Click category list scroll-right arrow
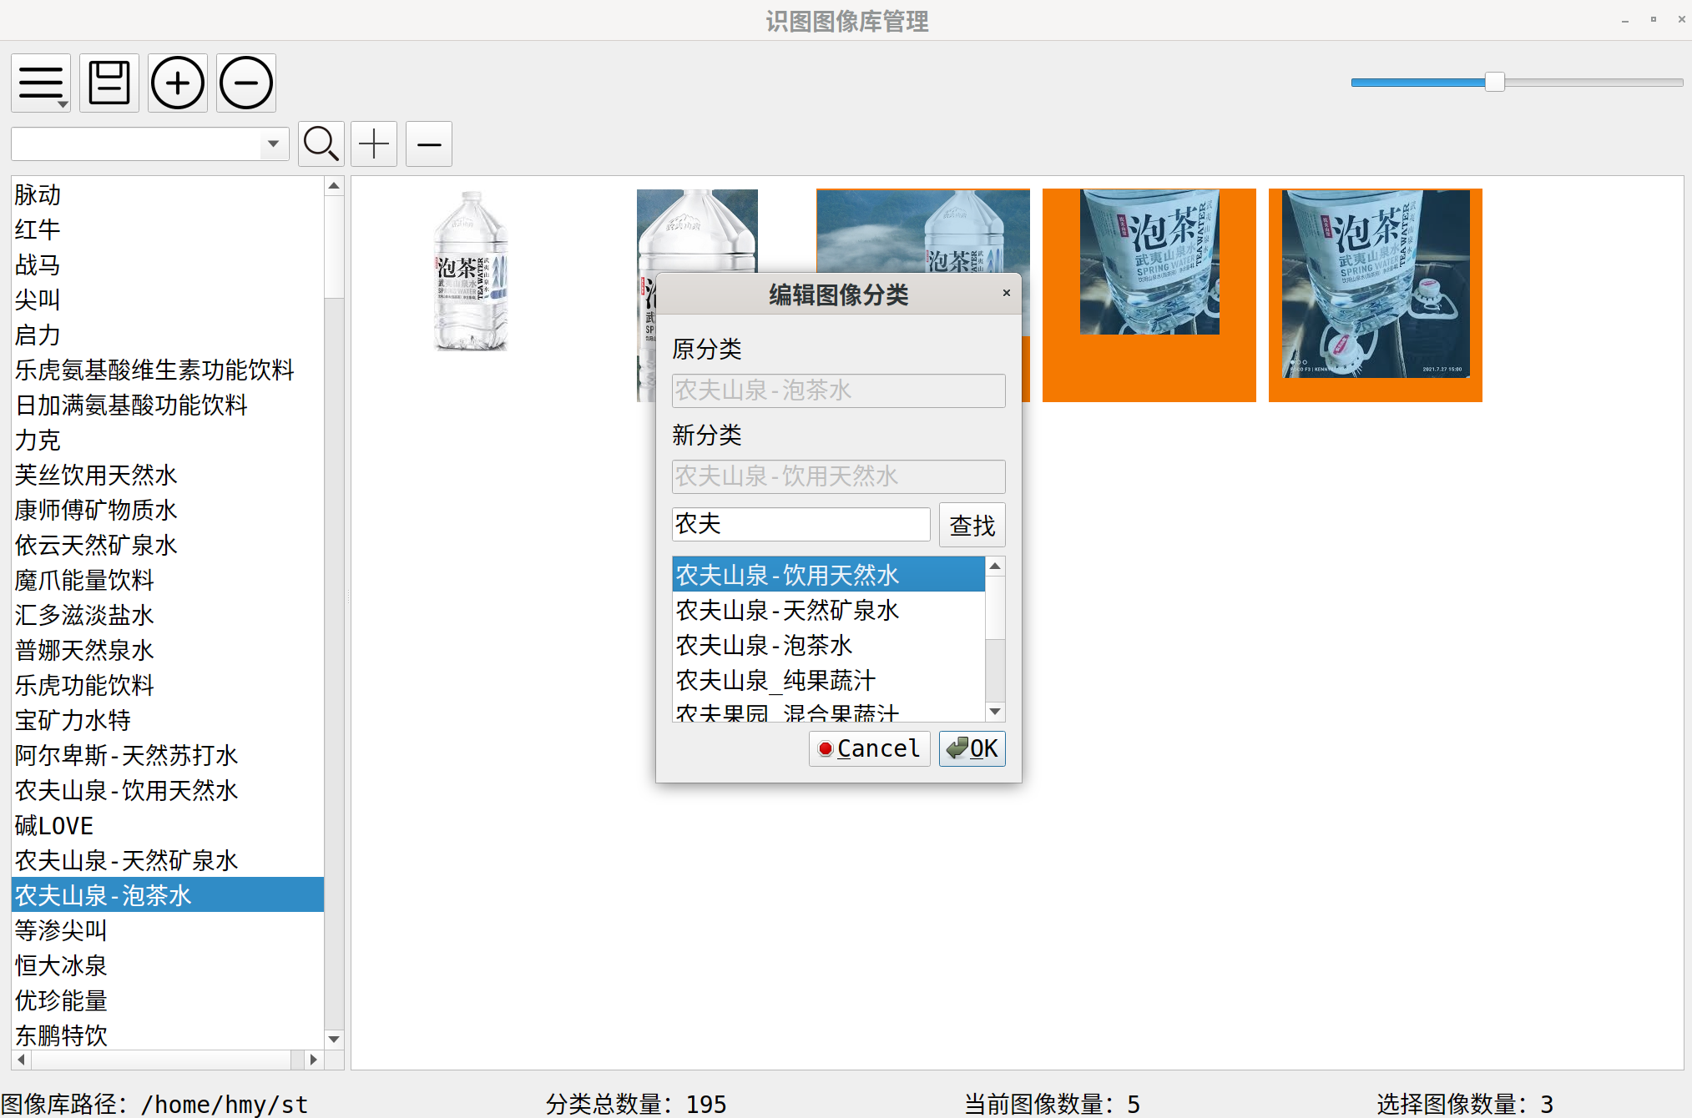Image resolution: width=1692 pixels, height=1118 pixels. (313, 1060)
